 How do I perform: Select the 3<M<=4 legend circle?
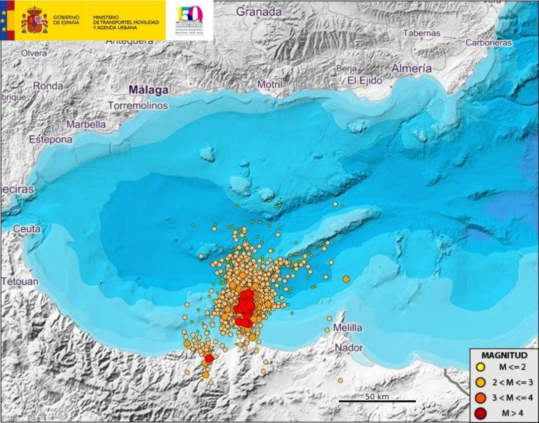[x=481, y=398]
